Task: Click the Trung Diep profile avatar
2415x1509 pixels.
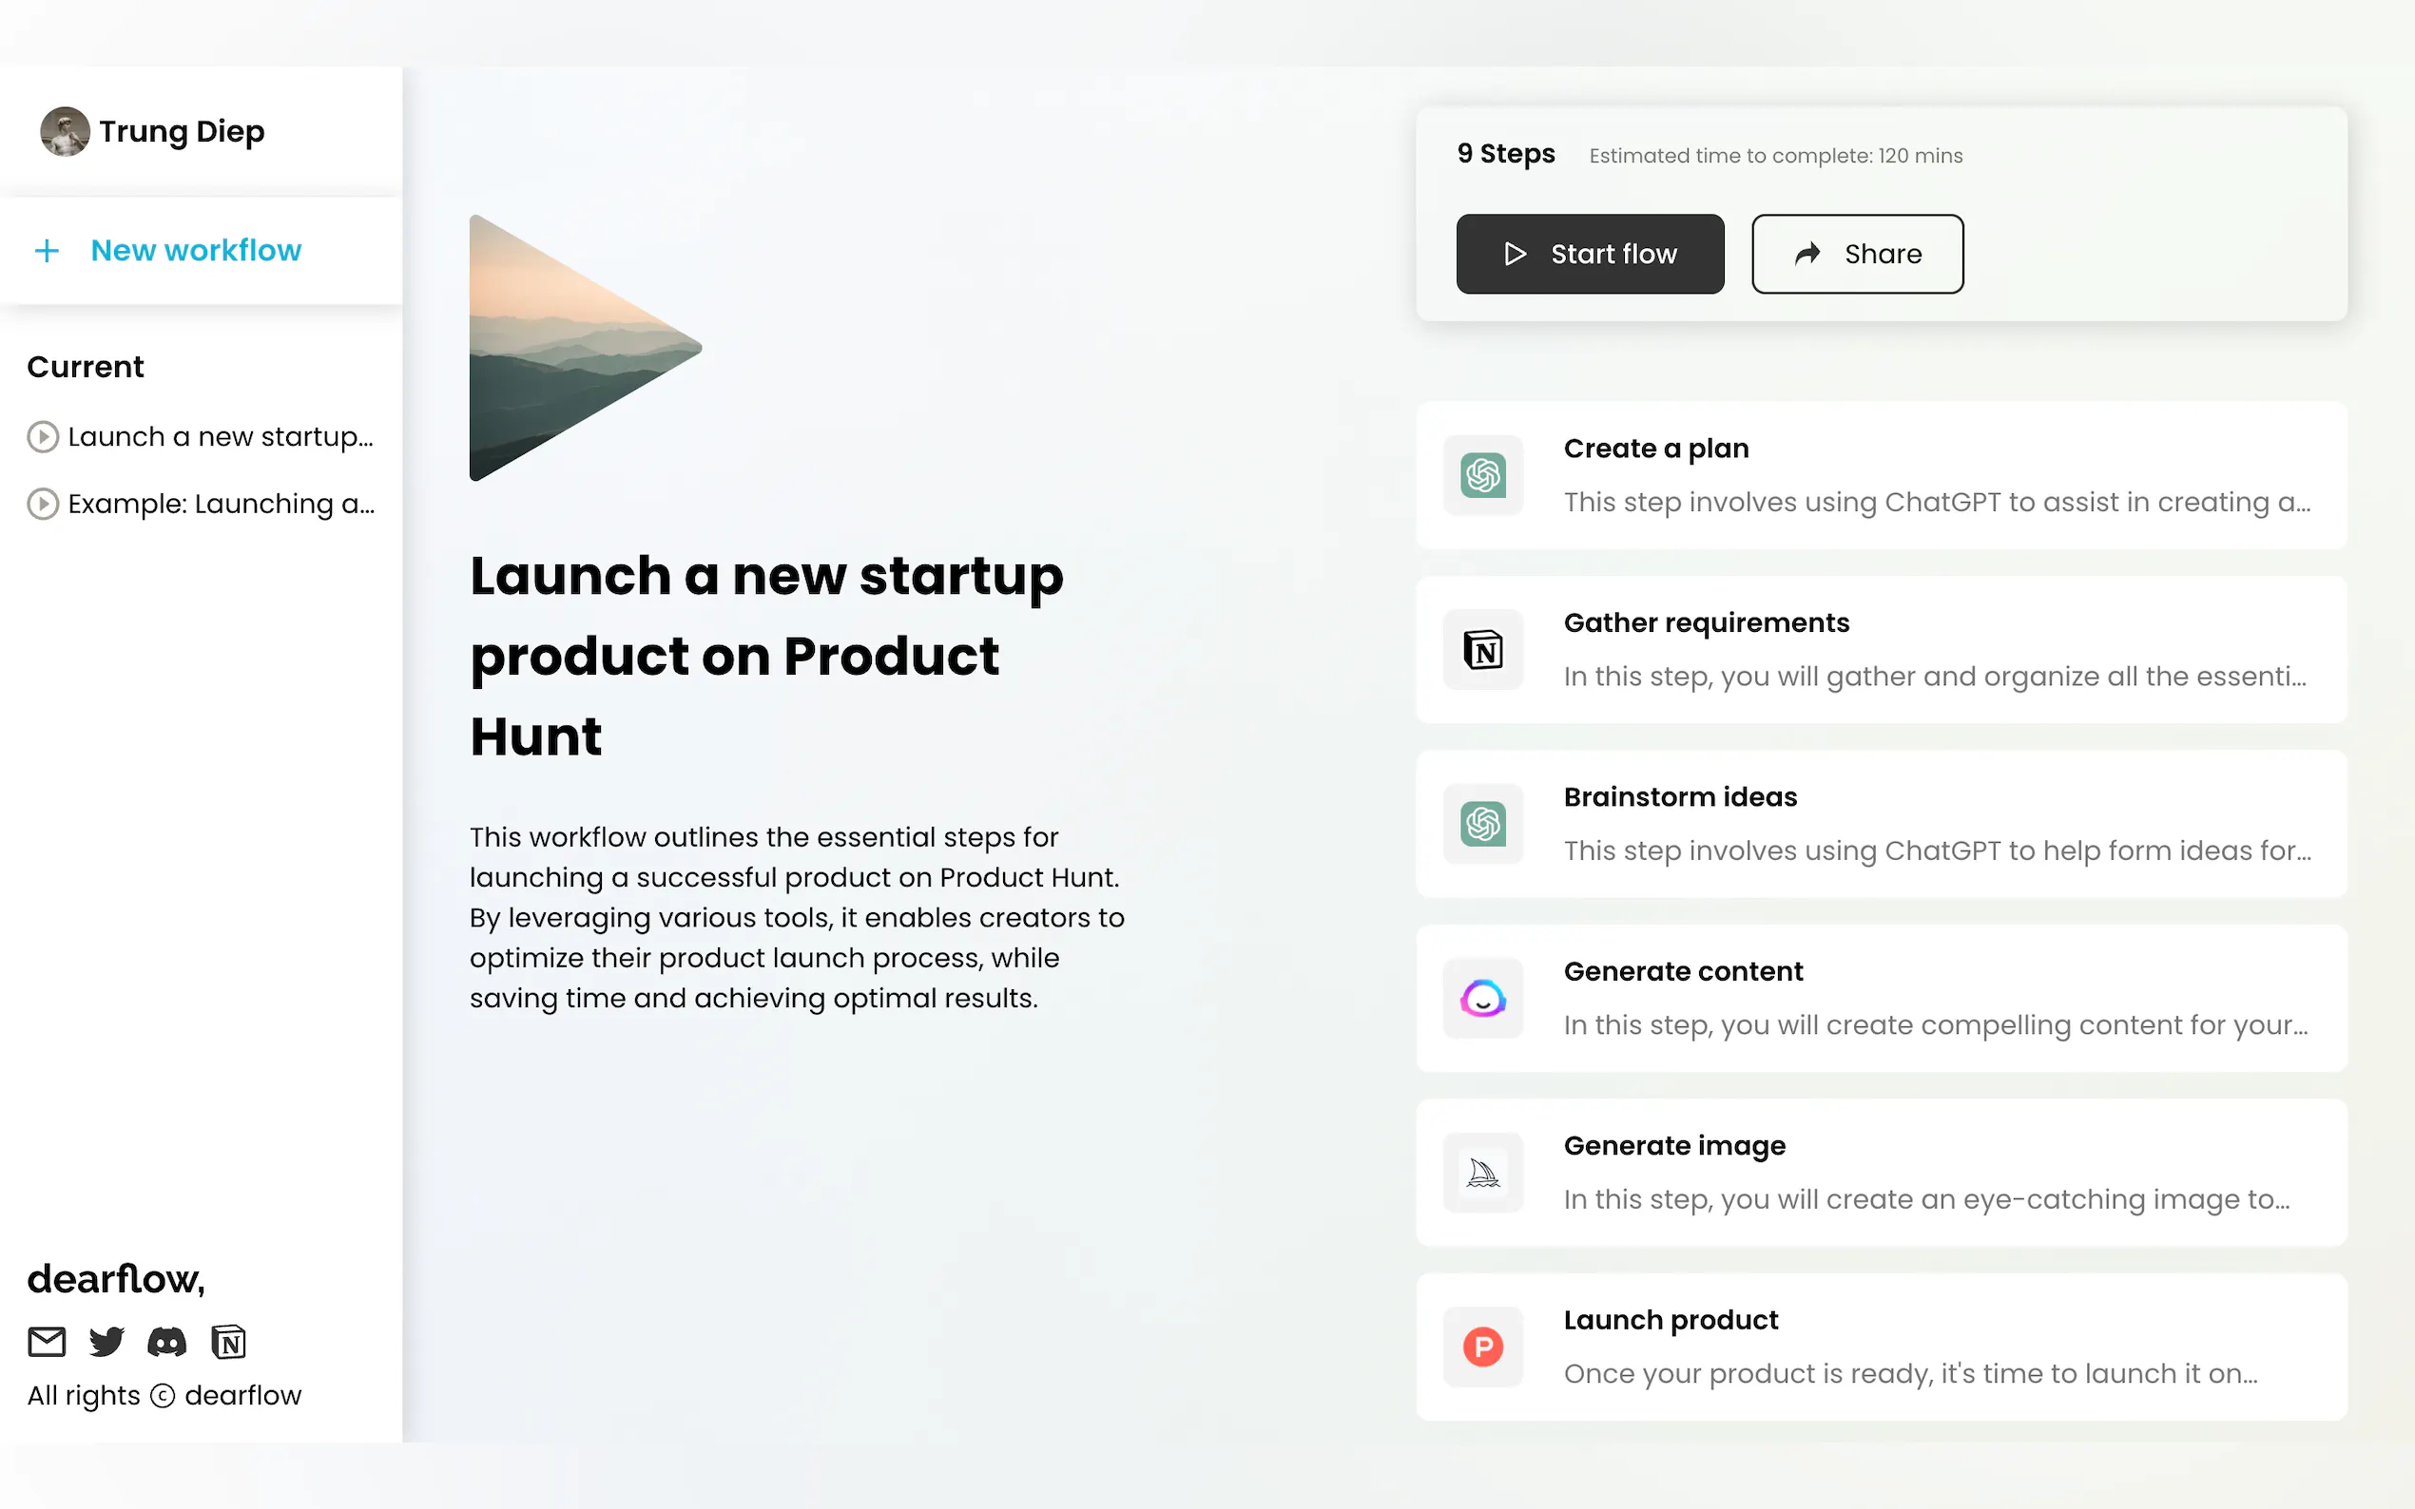Action: click(x=65, y=132)
